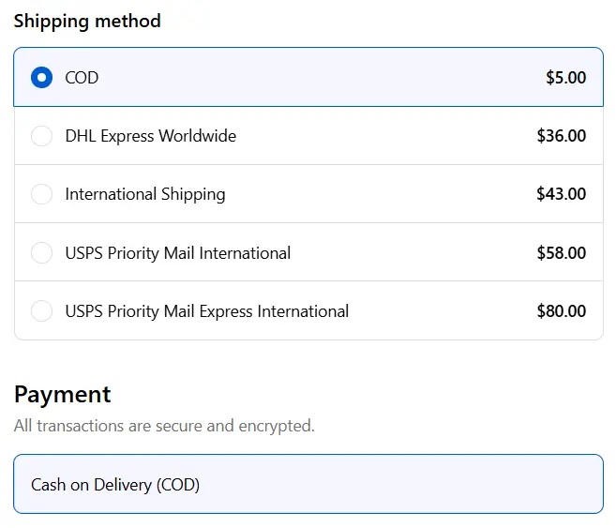Enable the USPS Priority Mail Express International radio
The width and height of the screenshot is (616, 528).
[41, 311]
